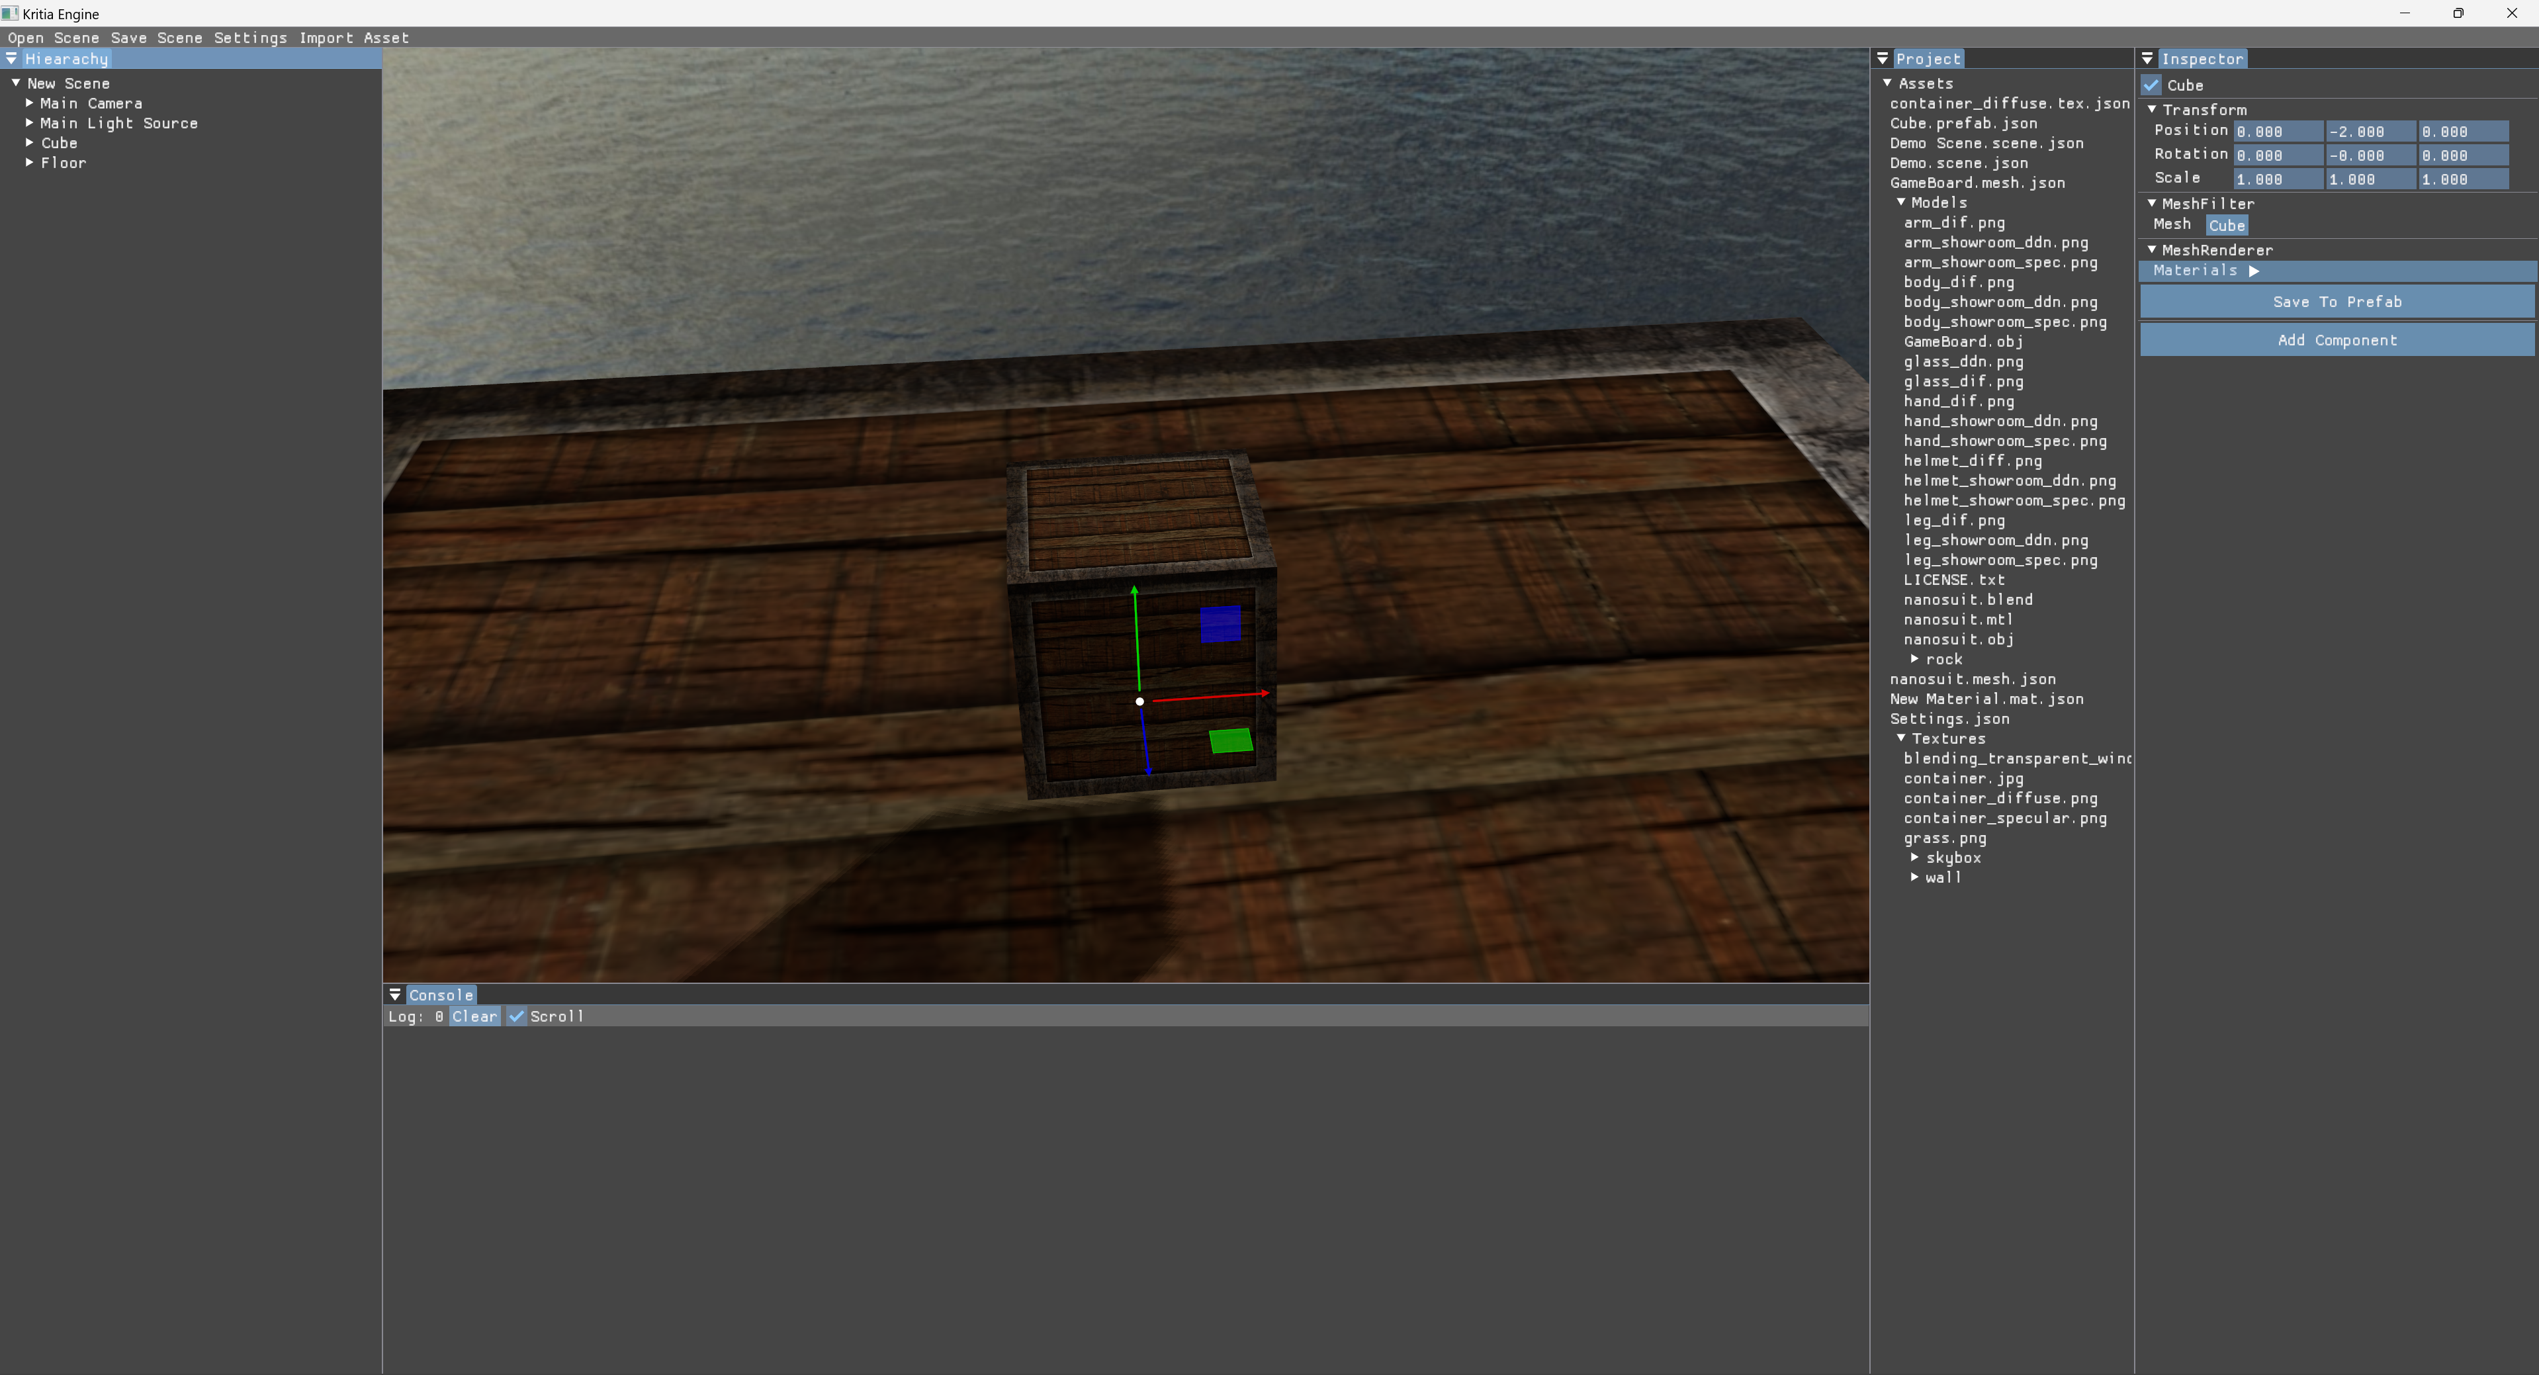The width and height of the screenshot is (2539, 1375).
Task: Expand the Cube hierarchy node
Action: [30, 142]
